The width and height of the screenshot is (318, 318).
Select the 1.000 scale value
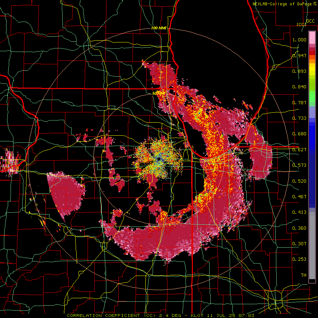click(x=299, y=40)
